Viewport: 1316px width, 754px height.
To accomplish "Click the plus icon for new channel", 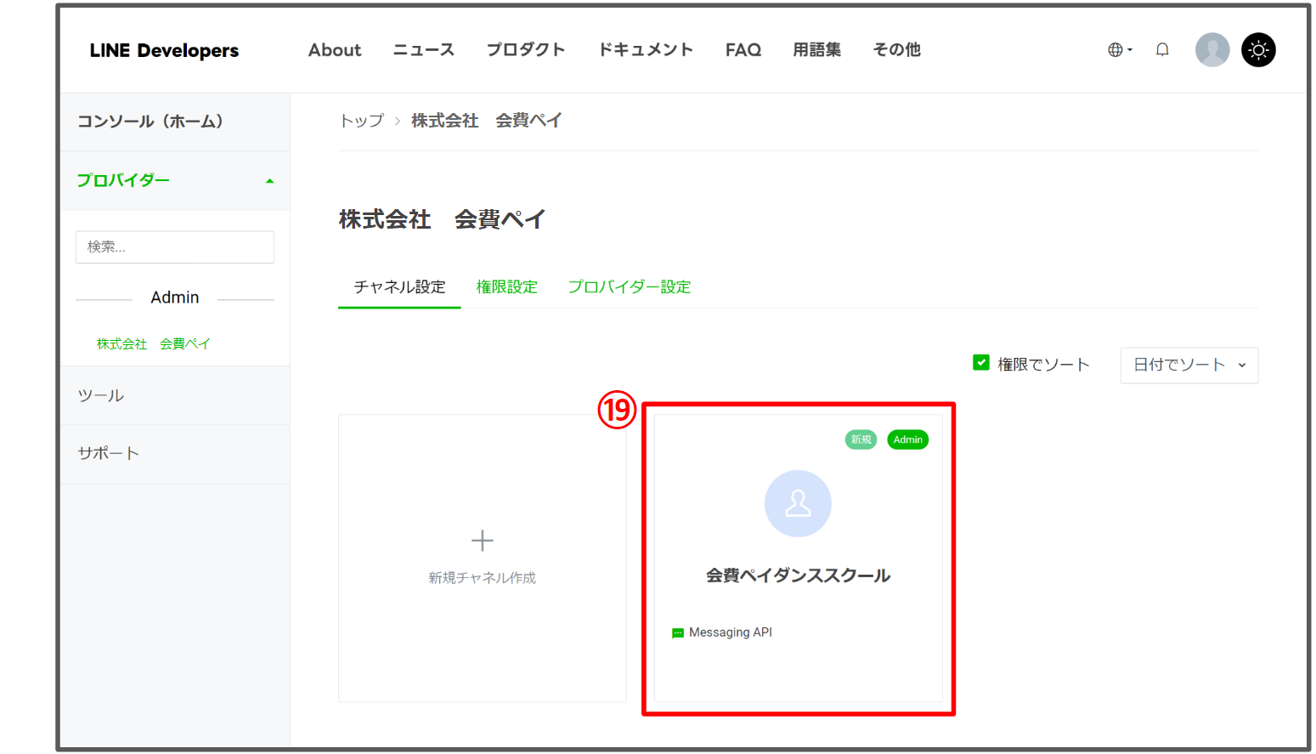I will [x=482, y=541].
